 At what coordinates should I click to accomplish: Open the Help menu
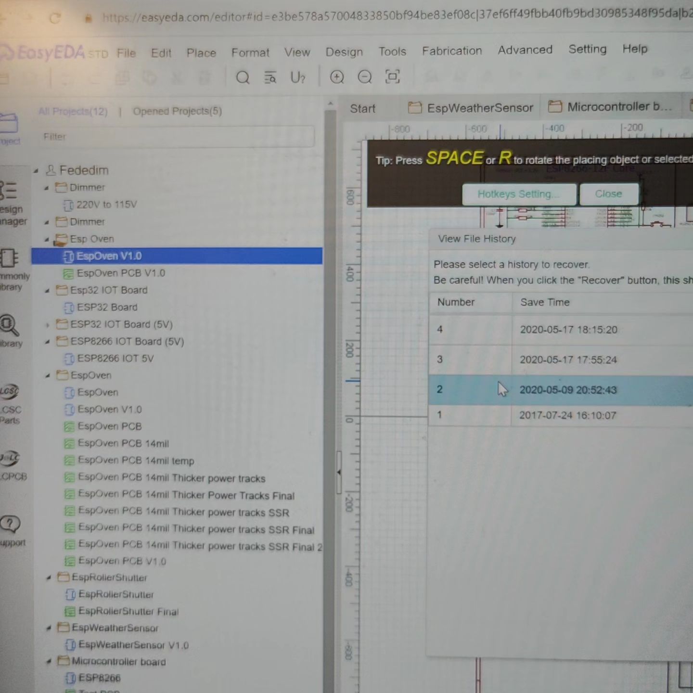(635, 49)
